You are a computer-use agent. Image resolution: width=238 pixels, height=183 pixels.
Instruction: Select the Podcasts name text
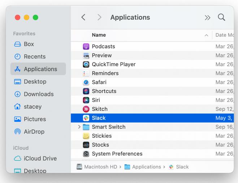pyautogui.click(x=103, y=46)
